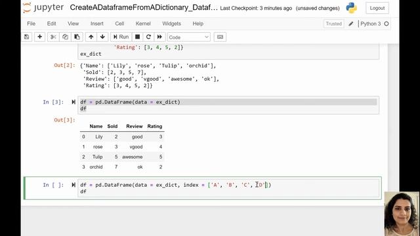
Task: Click the Sold column header
Action: coord(112,127)
